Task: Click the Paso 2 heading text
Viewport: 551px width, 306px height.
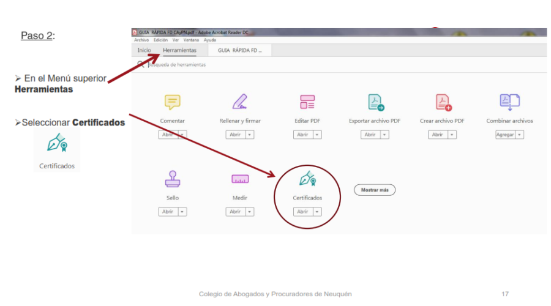Action: click(38, 35)
